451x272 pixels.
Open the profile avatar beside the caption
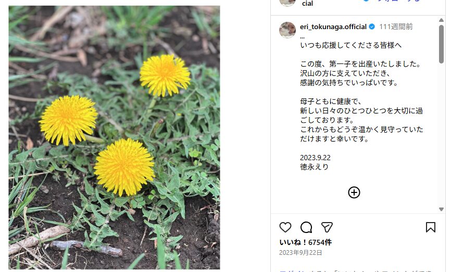point(287,30)
